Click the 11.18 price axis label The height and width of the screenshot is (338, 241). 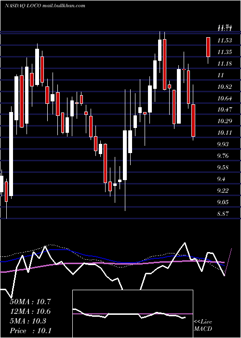(225, 64)
